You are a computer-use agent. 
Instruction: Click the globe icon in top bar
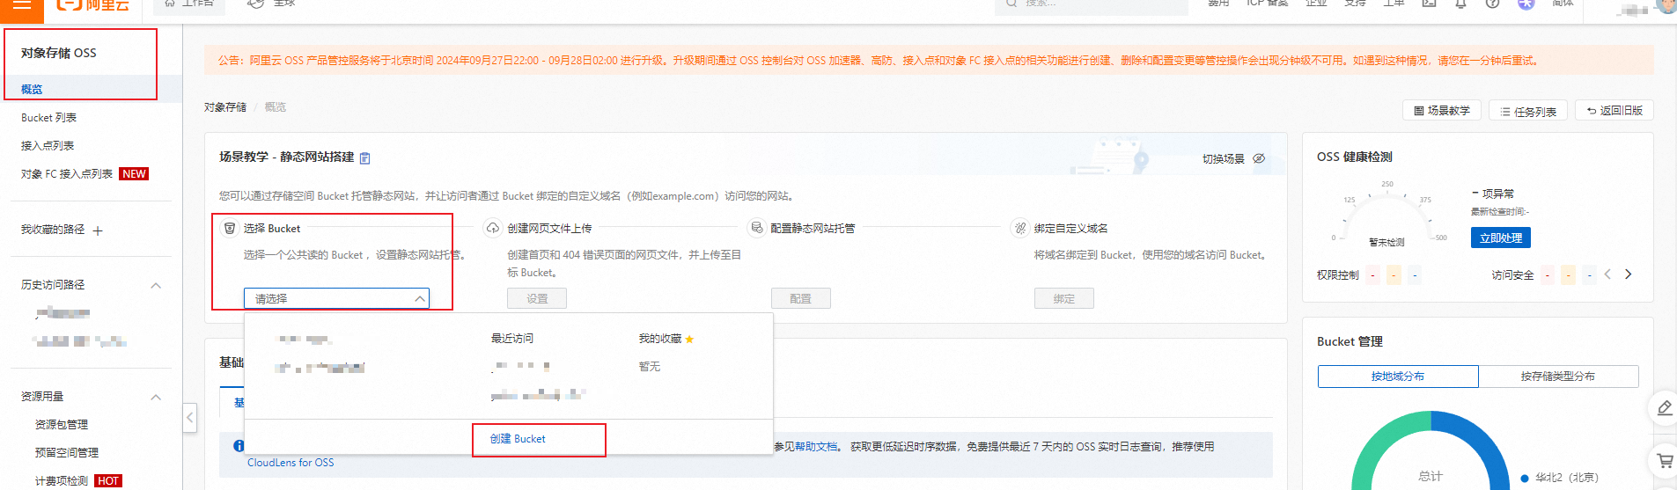[x=256, y=4]
